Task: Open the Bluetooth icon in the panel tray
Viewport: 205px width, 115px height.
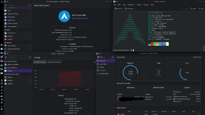Action: pos(2,99)
